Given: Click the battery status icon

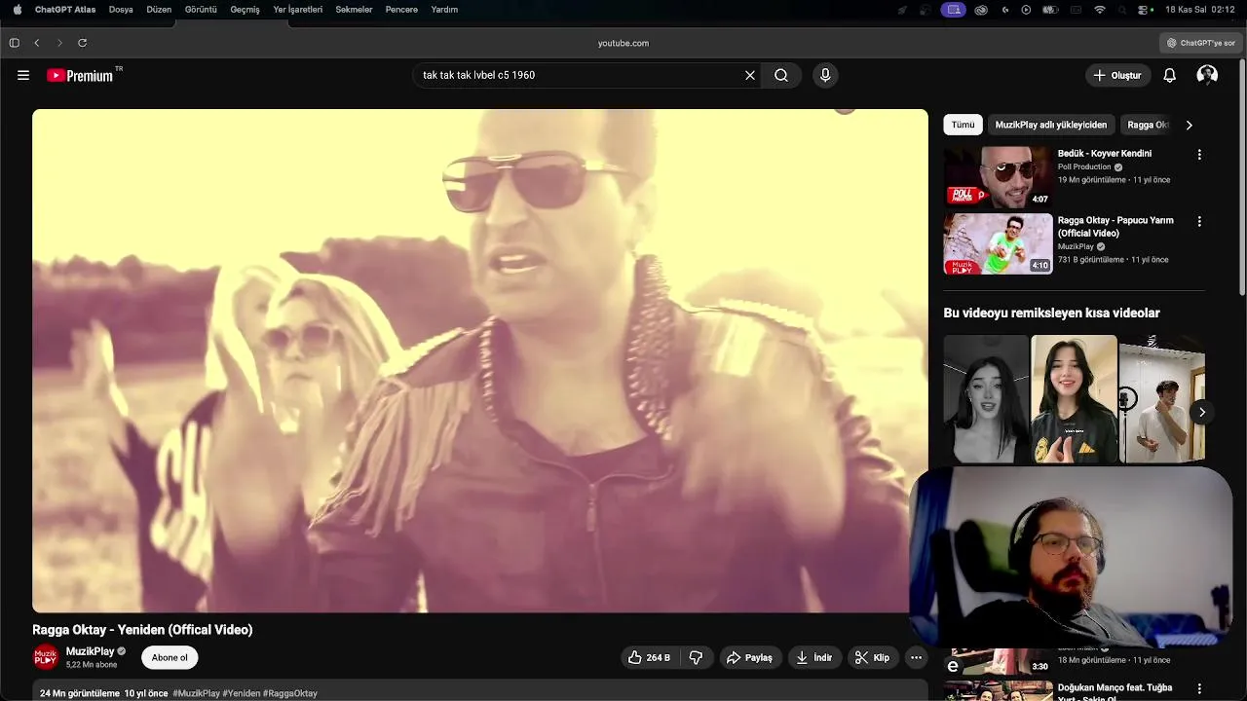Looking at the screenshot, I should pyautogui.click(x=1050, y=10).
